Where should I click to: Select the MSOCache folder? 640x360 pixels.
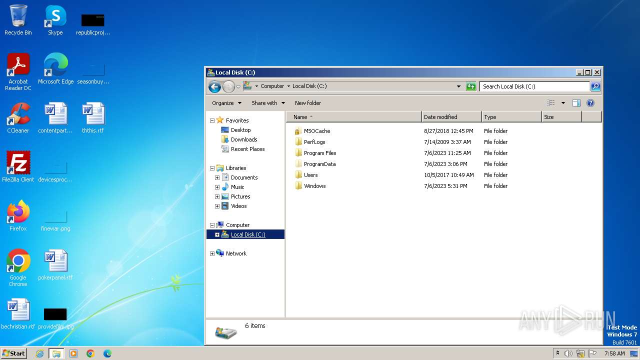(x=317, y=131)
